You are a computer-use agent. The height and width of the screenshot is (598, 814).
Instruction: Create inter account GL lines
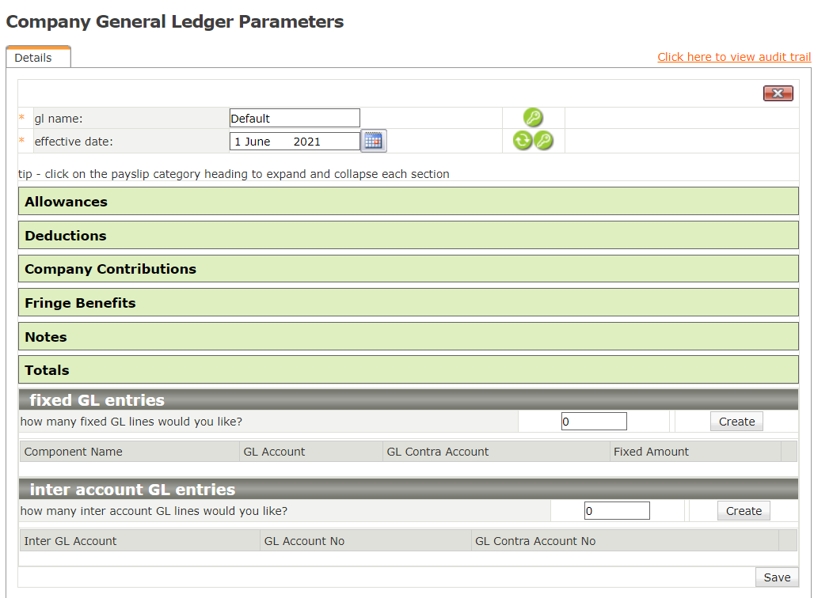744,511
